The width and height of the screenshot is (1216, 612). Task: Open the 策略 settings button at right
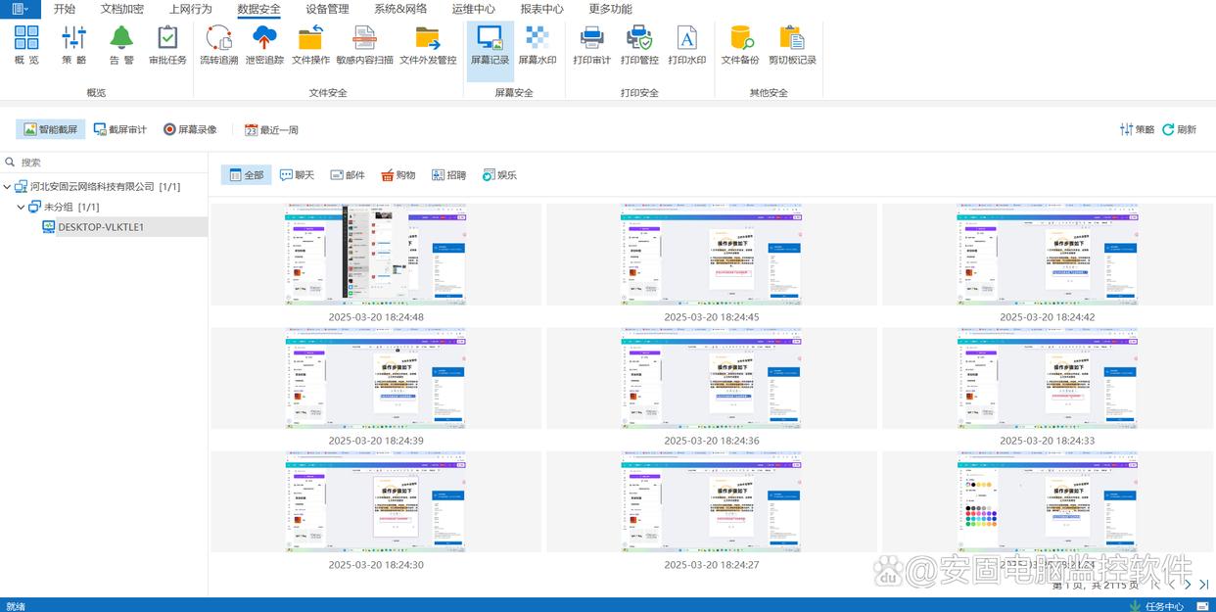click(x=1137, y=129)
